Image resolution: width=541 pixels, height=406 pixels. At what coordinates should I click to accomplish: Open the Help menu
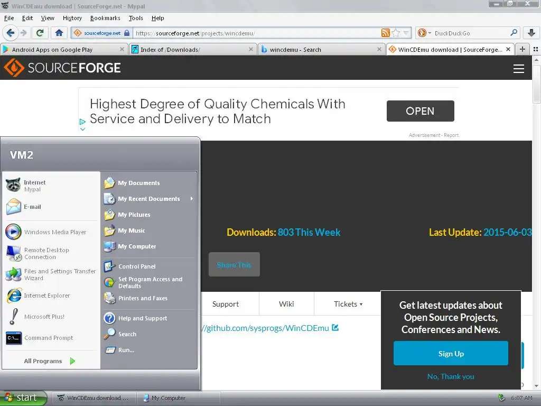157,18
